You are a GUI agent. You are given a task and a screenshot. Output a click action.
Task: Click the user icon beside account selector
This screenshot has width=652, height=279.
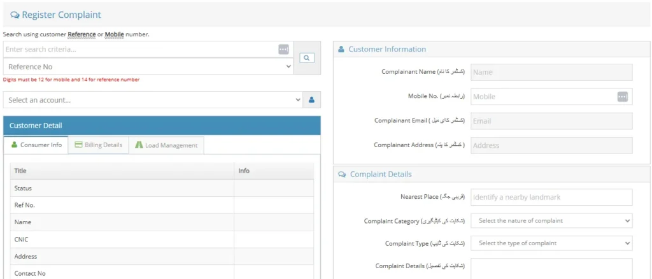[x=311, y=100]
